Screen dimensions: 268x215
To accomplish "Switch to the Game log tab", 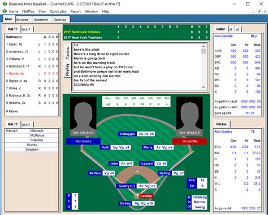I will click(x=60, y=20).
